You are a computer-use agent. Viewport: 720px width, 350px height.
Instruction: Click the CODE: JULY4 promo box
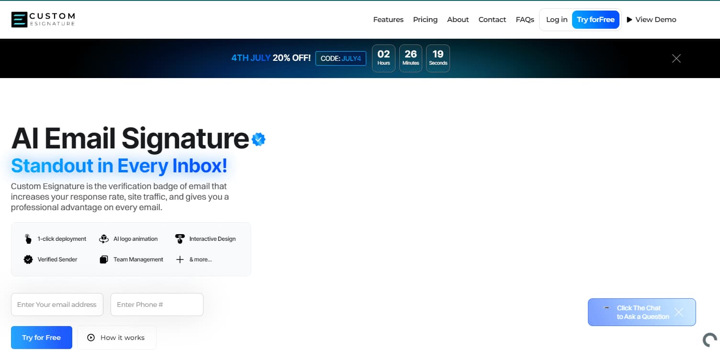coord(341,58)
